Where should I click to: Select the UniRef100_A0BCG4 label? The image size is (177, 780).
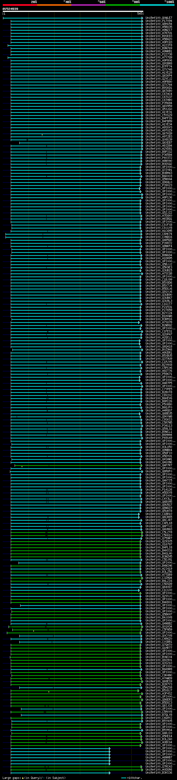point(158,742)
